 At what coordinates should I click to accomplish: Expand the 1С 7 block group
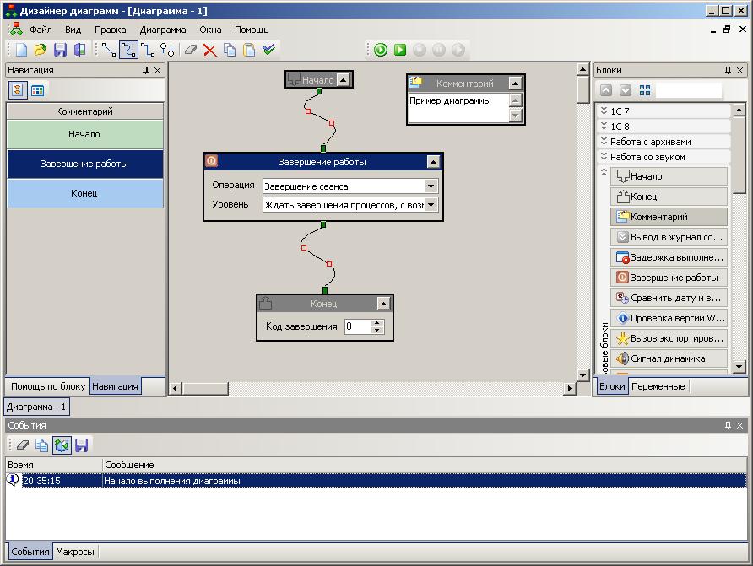(x=664, y=111)
